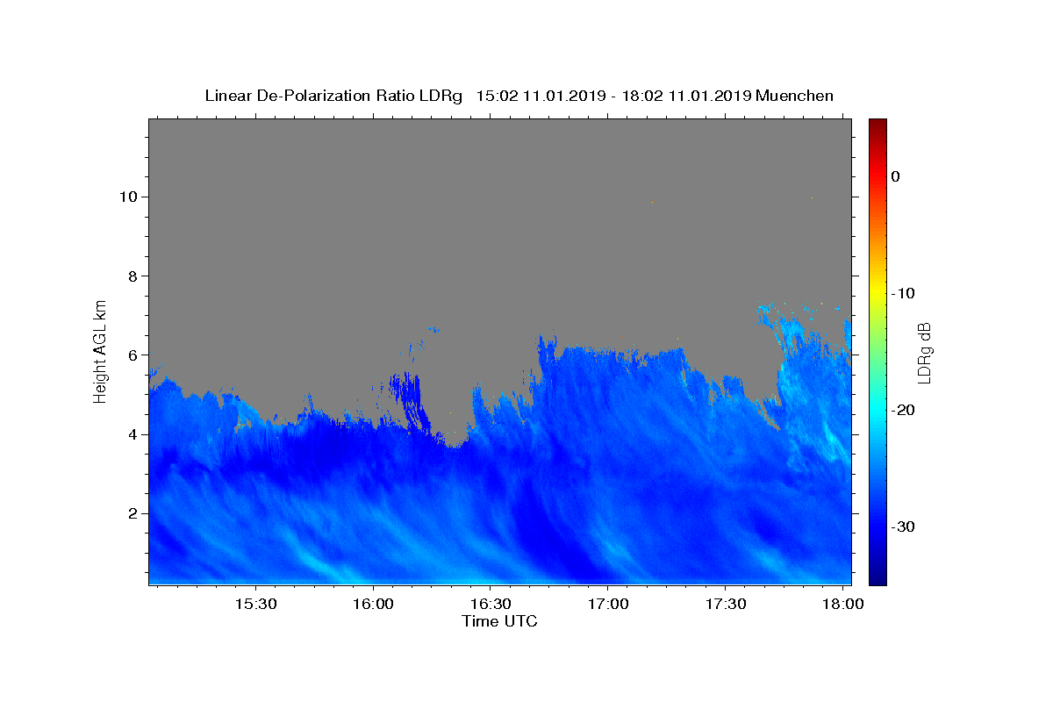Click the dark blue bottom of the colorbar
This screenshot has width=1053, height=702.
[877, 577]
